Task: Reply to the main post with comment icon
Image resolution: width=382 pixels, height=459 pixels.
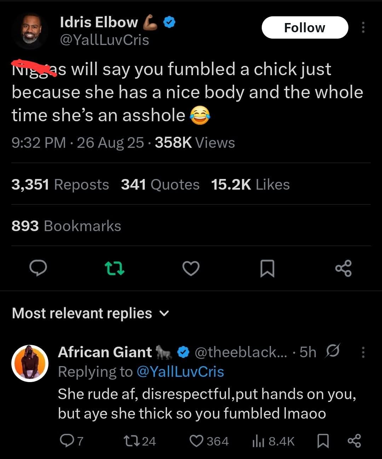Action: [38, 268]
